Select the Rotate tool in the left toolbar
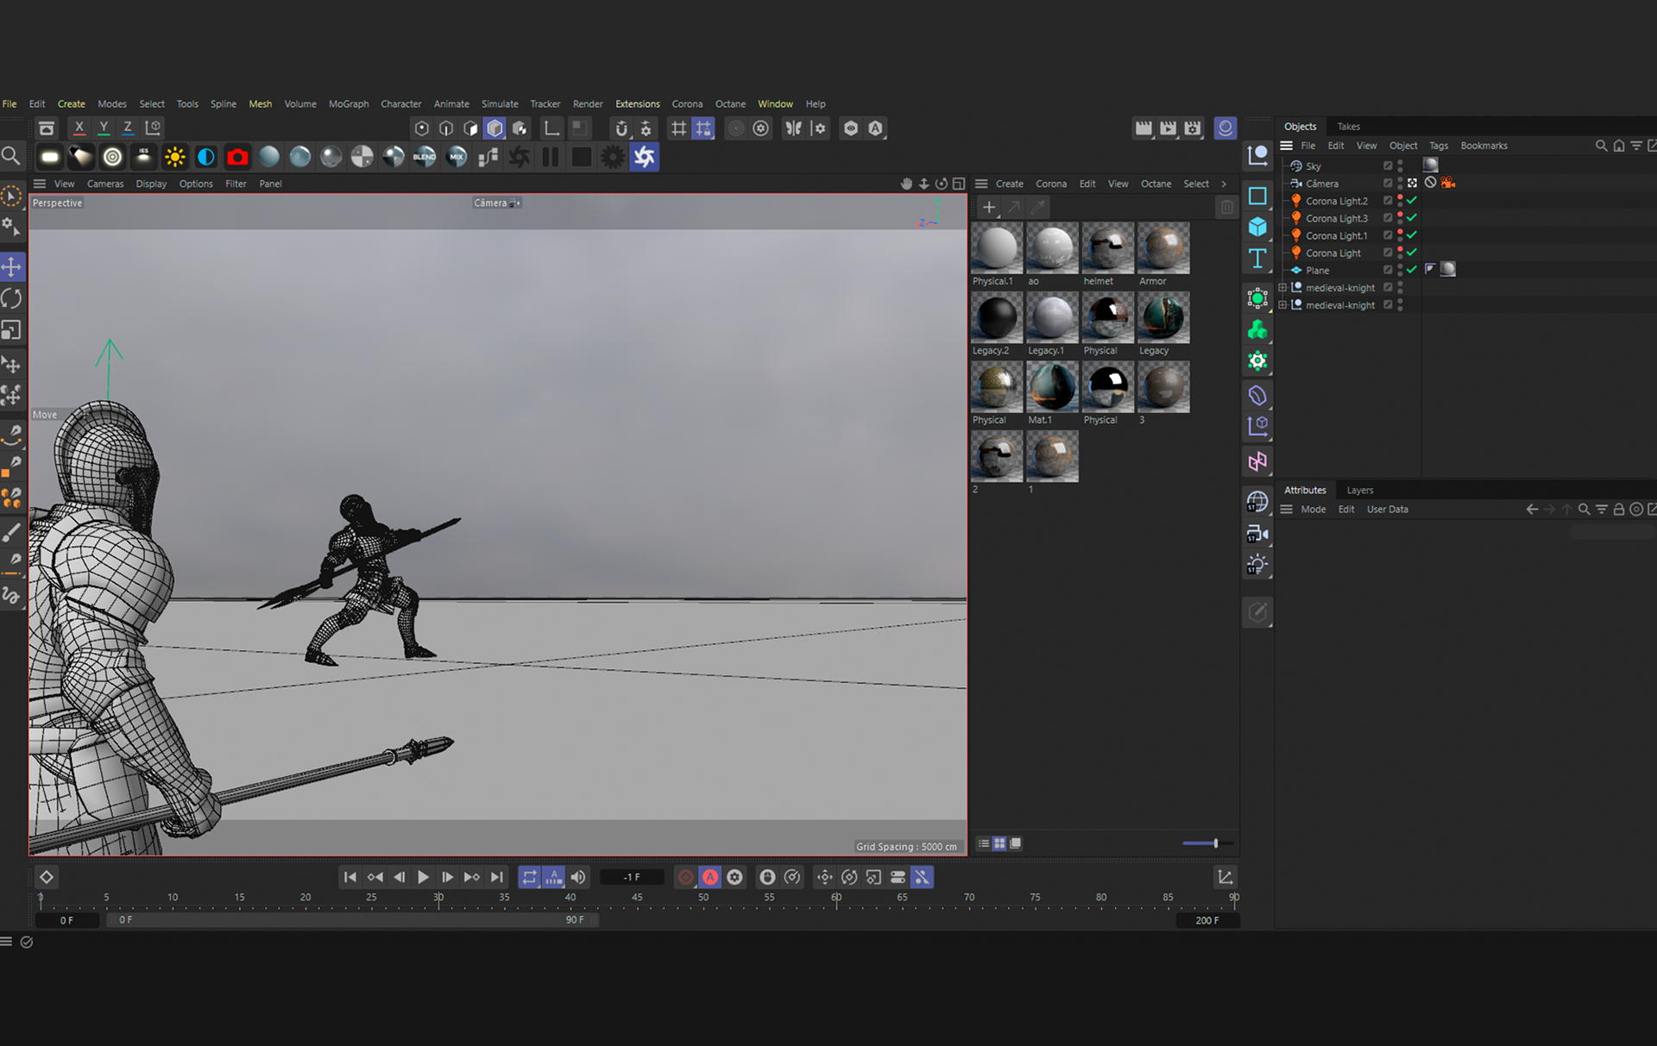The height and width of the screenshot is (1046, 1657). (x=12, y=298)
